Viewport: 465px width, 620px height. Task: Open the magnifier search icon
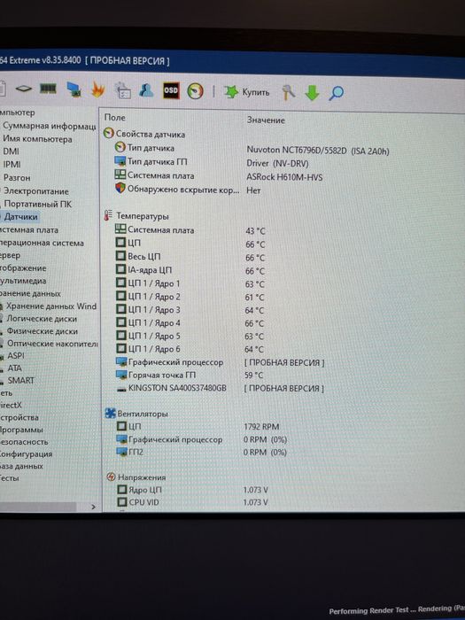click(336, 93)
